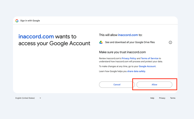Click "access your Google Account" heading text

click(x=54, y=44)
